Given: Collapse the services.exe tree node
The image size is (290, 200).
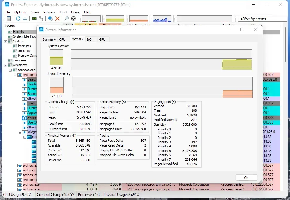Looking at the screenshot, I should click(x=10, y=70).
